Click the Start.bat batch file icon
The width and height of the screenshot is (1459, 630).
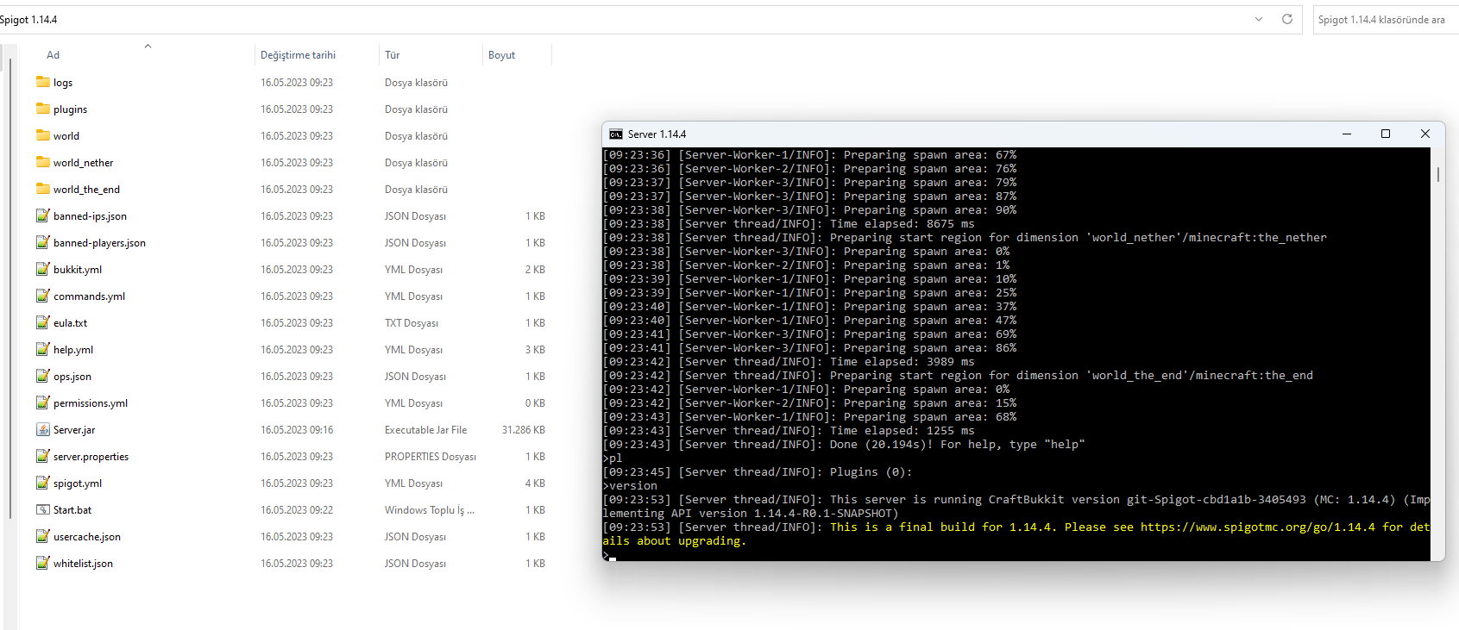[x=43, y=510]
